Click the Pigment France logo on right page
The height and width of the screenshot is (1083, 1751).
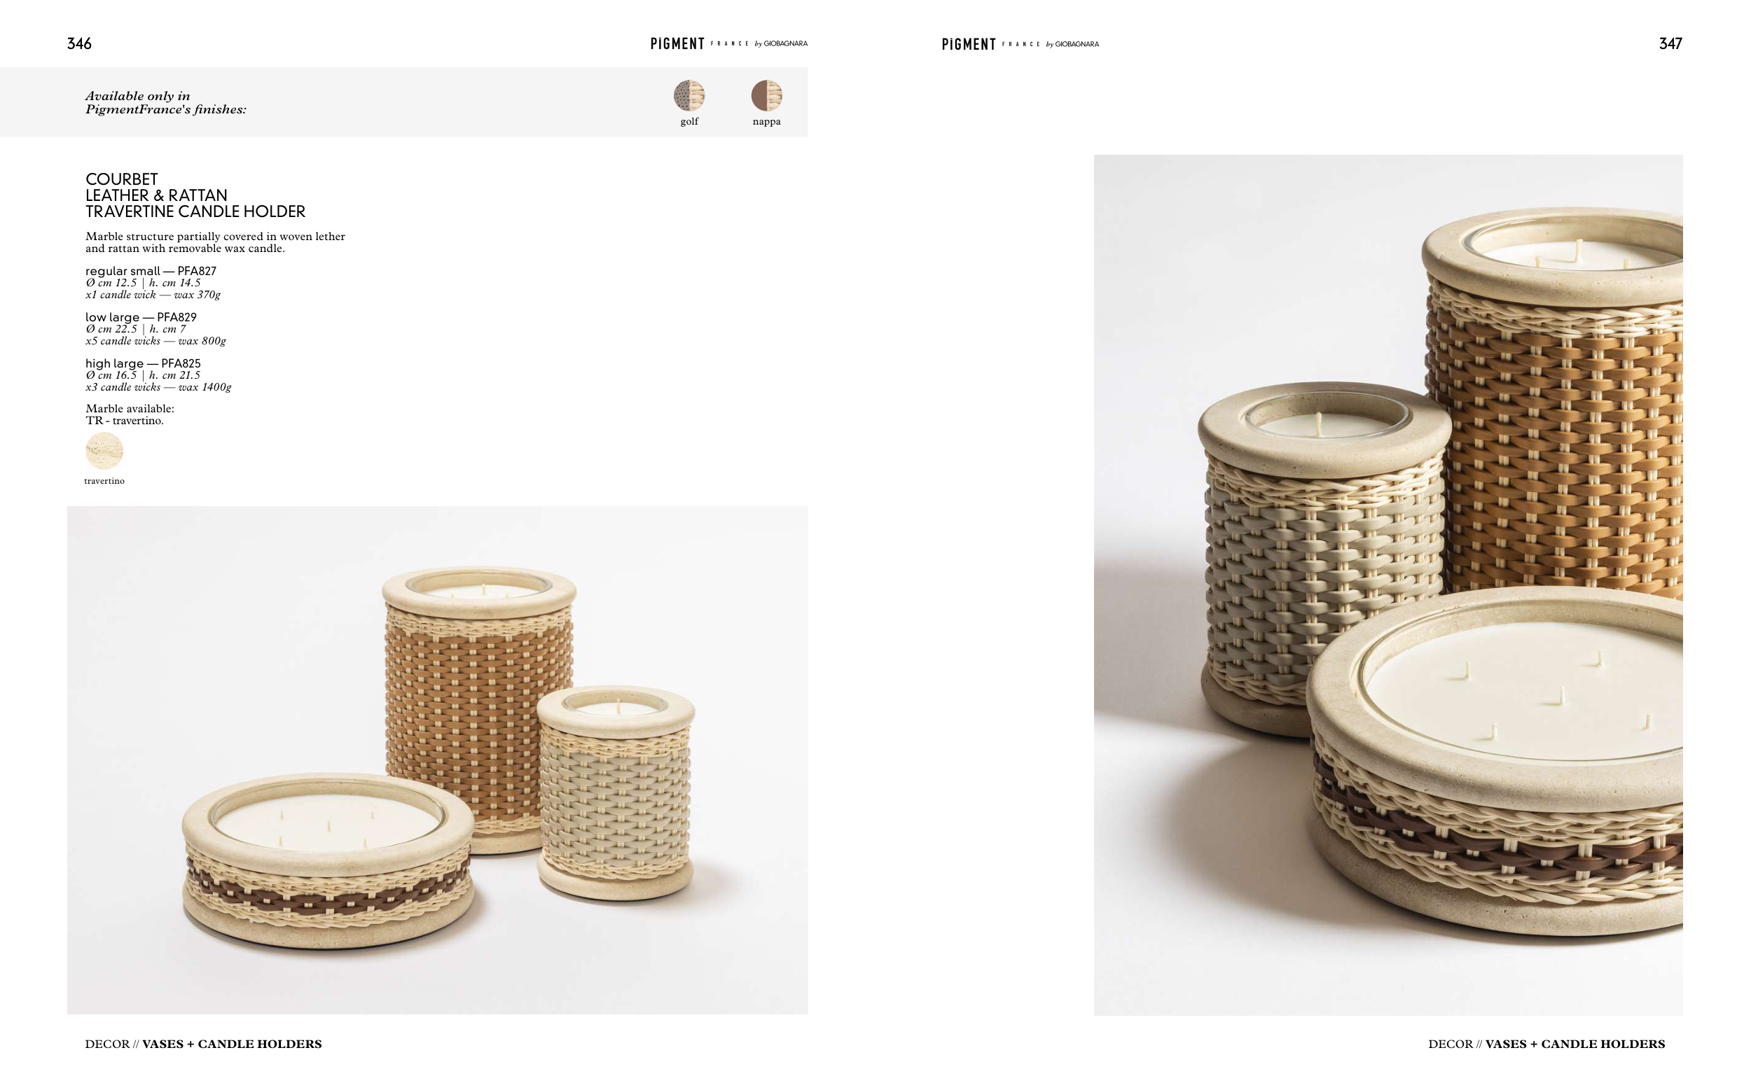pyautogui.click(x=1020, y=44)
